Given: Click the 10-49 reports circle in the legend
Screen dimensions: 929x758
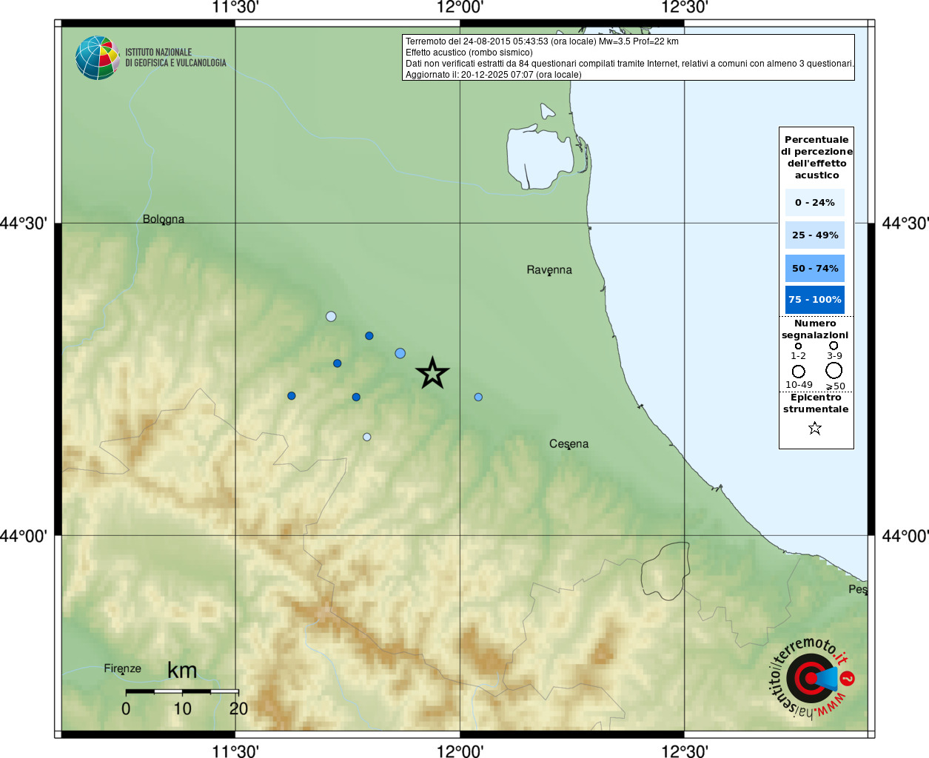Looking at the screenshot, I should (x=798, y=371).
